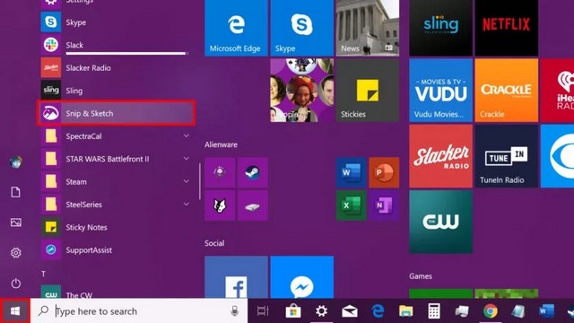
Task: Open the Task View button on the taskbar
Action: coord(263,311)
